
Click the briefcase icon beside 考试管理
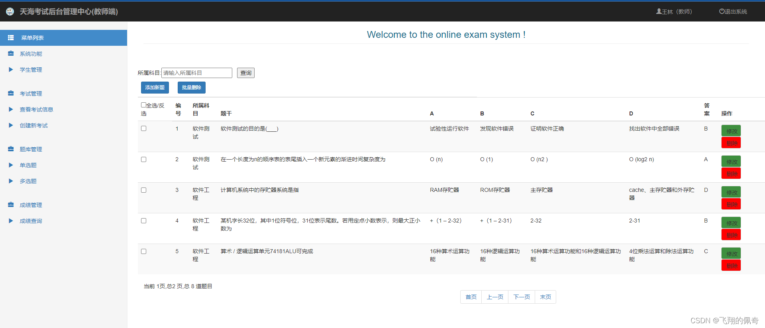tap(11, 93)
